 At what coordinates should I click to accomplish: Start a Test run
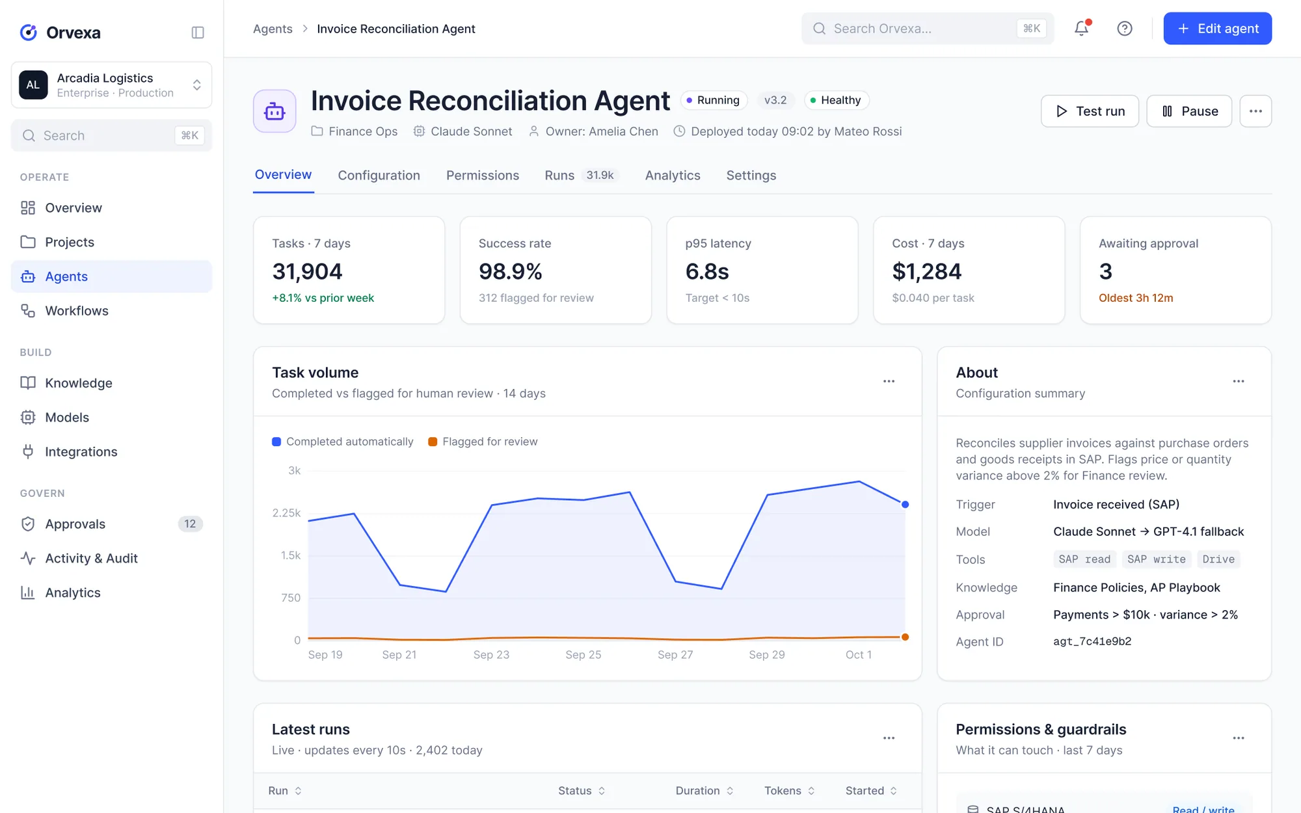(1090, 111)
